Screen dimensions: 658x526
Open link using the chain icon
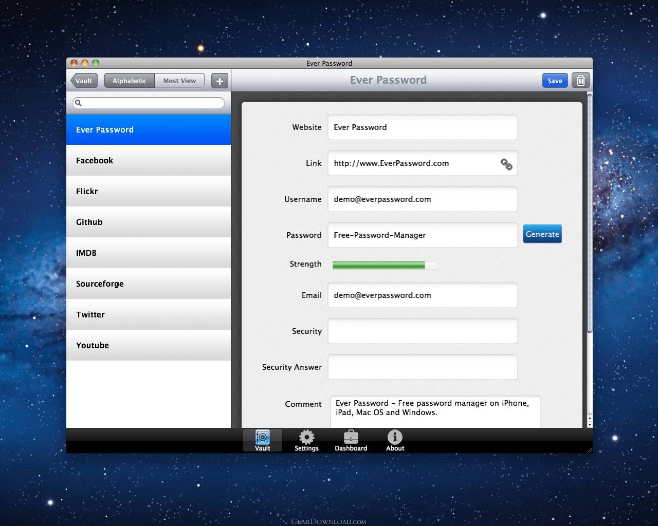pos(506,164)
